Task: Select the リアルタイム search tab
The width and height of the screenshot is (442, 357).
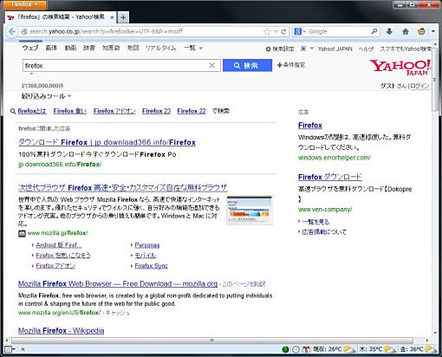Action: click(160, 48)
